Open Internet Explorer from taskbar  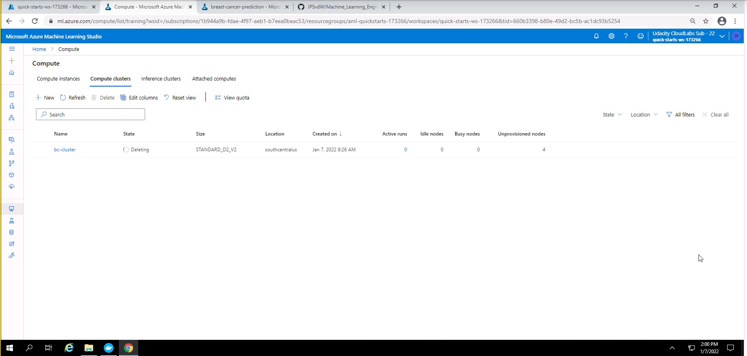point(69,348)
